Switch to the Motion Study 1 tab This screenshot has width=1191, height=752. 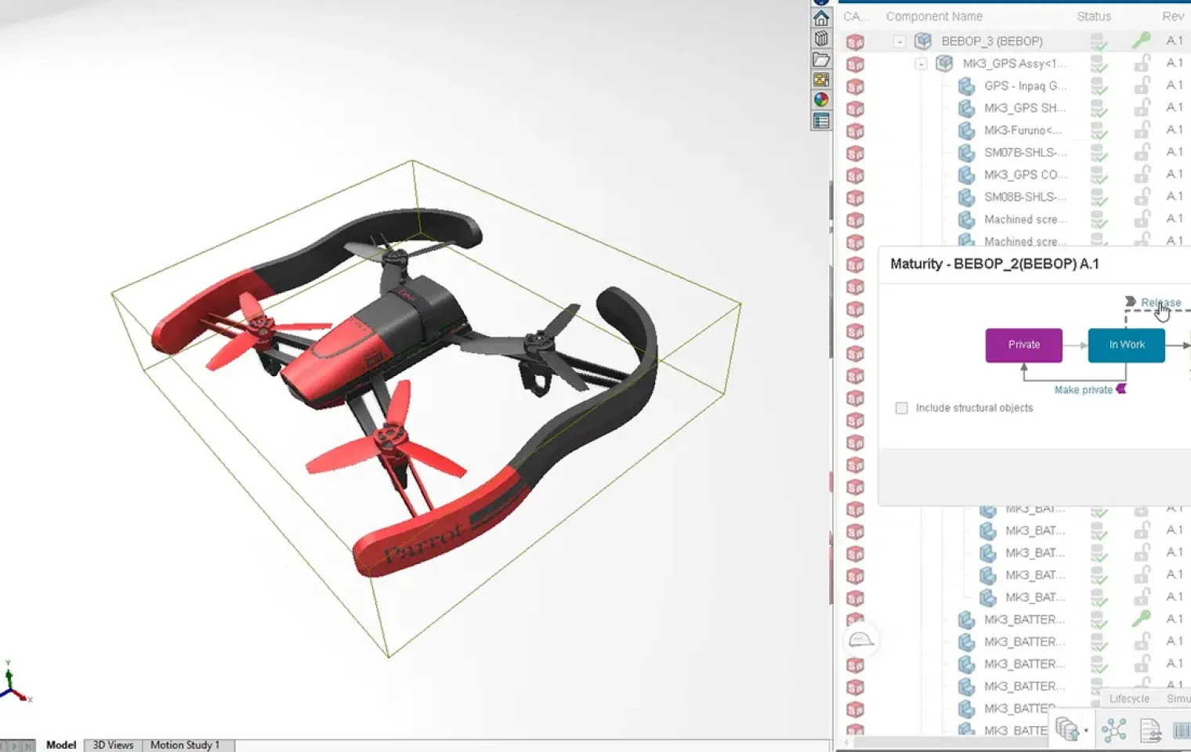pyautogui.click(x=185, y=745)
